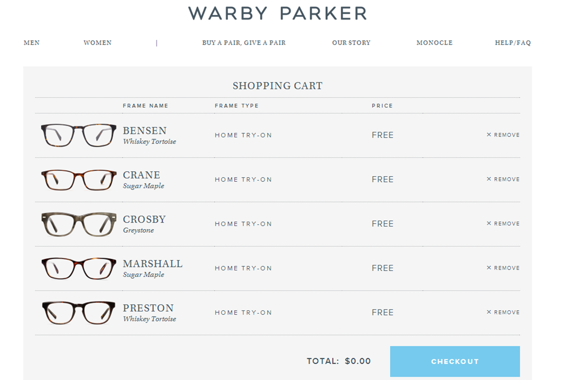Image resolution: width=562 pixels, height=380 pixels.
Task: Click the Bensen glasses thumbnail
Action: click(79, 135)
